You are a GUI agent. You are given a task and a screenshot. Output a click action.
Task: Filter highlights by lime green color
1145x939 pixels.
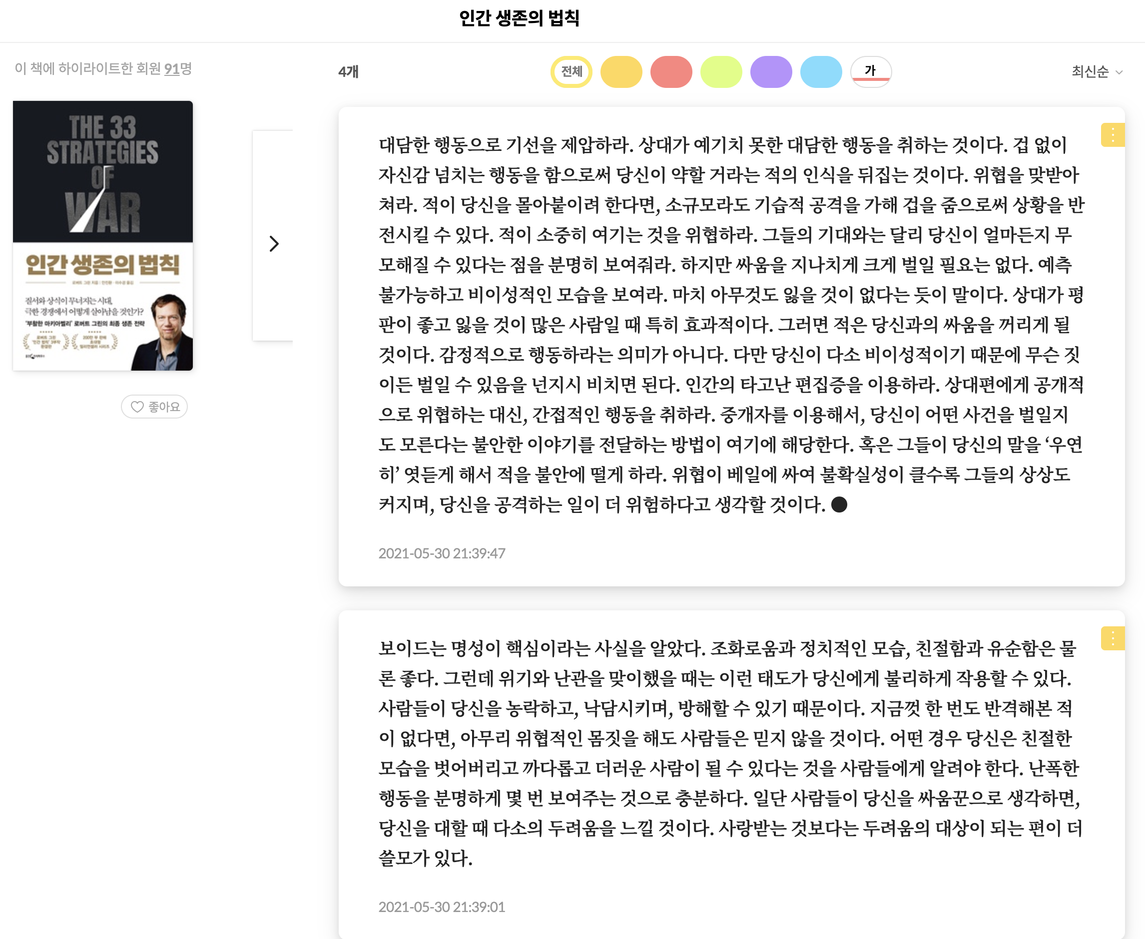(x=721, y=71)
